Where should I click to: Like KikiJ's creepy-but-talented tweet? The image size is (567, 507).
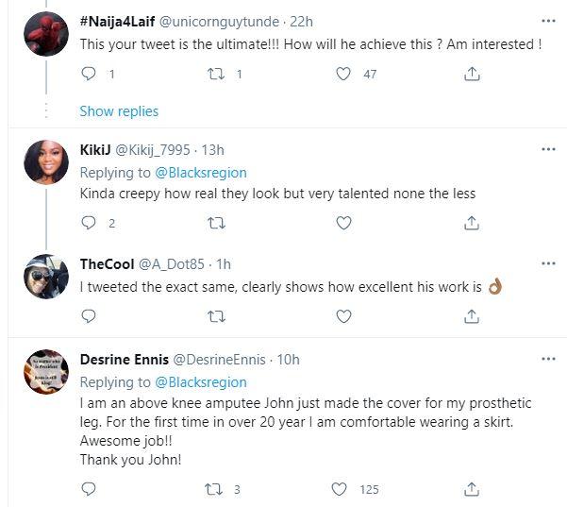[x=344, y=223]
